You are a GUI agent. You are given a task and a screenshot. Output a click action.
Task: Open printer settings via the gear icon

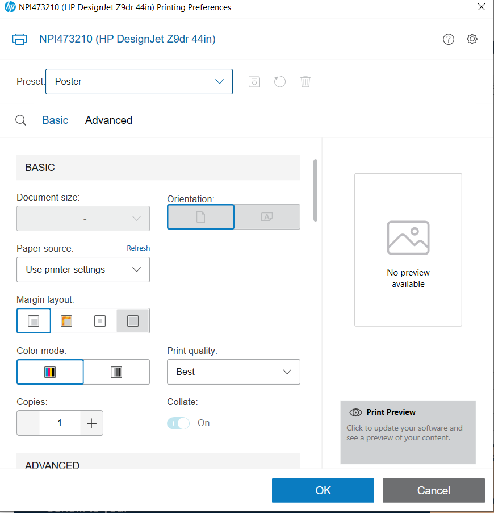pyautogui.click(x=472, y=39)
